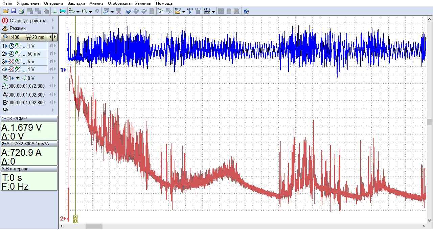Click horizontal scrollbar thumb at the bottom

(x=94, y=226)
